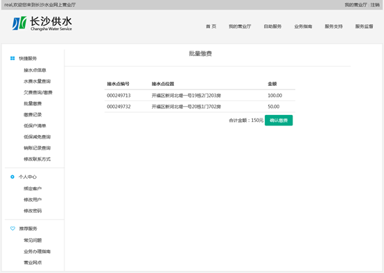Click the 批量缴费 page title
The width and height of the screenshot is (384, 273).
pos(200,53)
